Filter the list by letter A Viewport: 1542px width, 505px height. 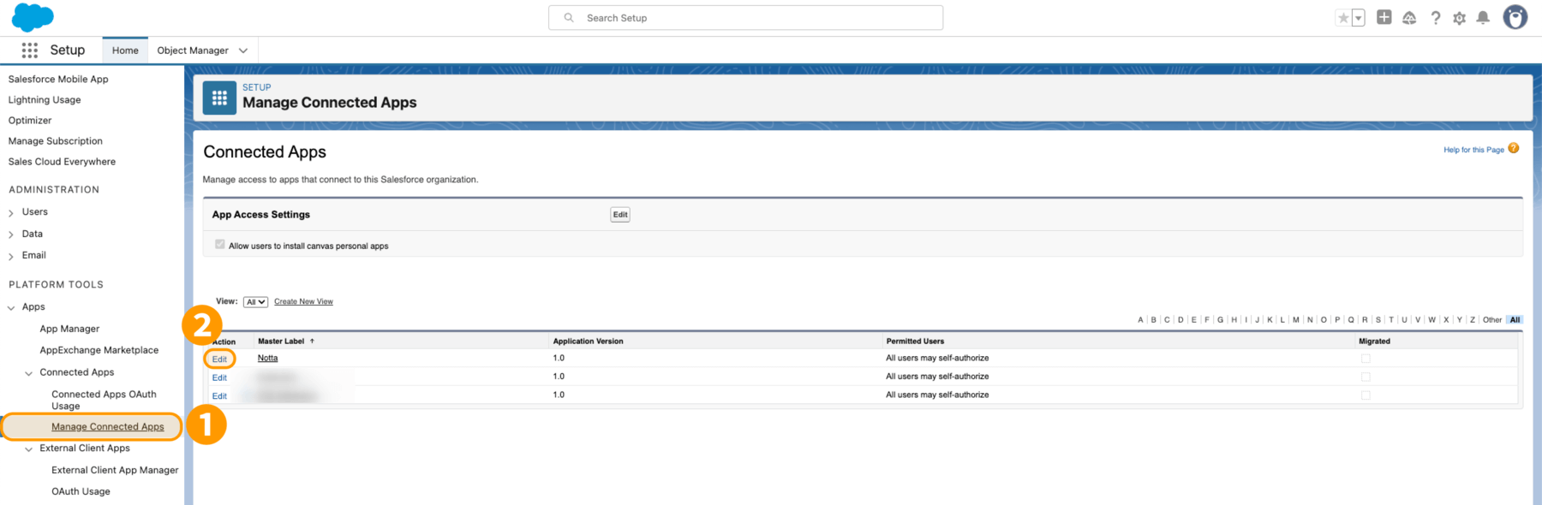(1140, 320)
